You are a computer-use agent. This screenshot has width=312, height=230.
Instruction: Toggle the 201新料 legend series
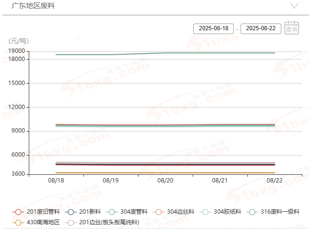(x=71, y=212)
